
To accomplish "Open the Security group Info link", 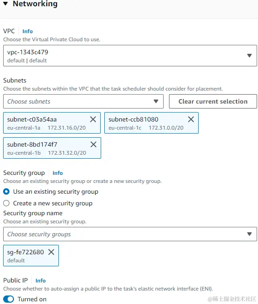I will coord(58,173).
